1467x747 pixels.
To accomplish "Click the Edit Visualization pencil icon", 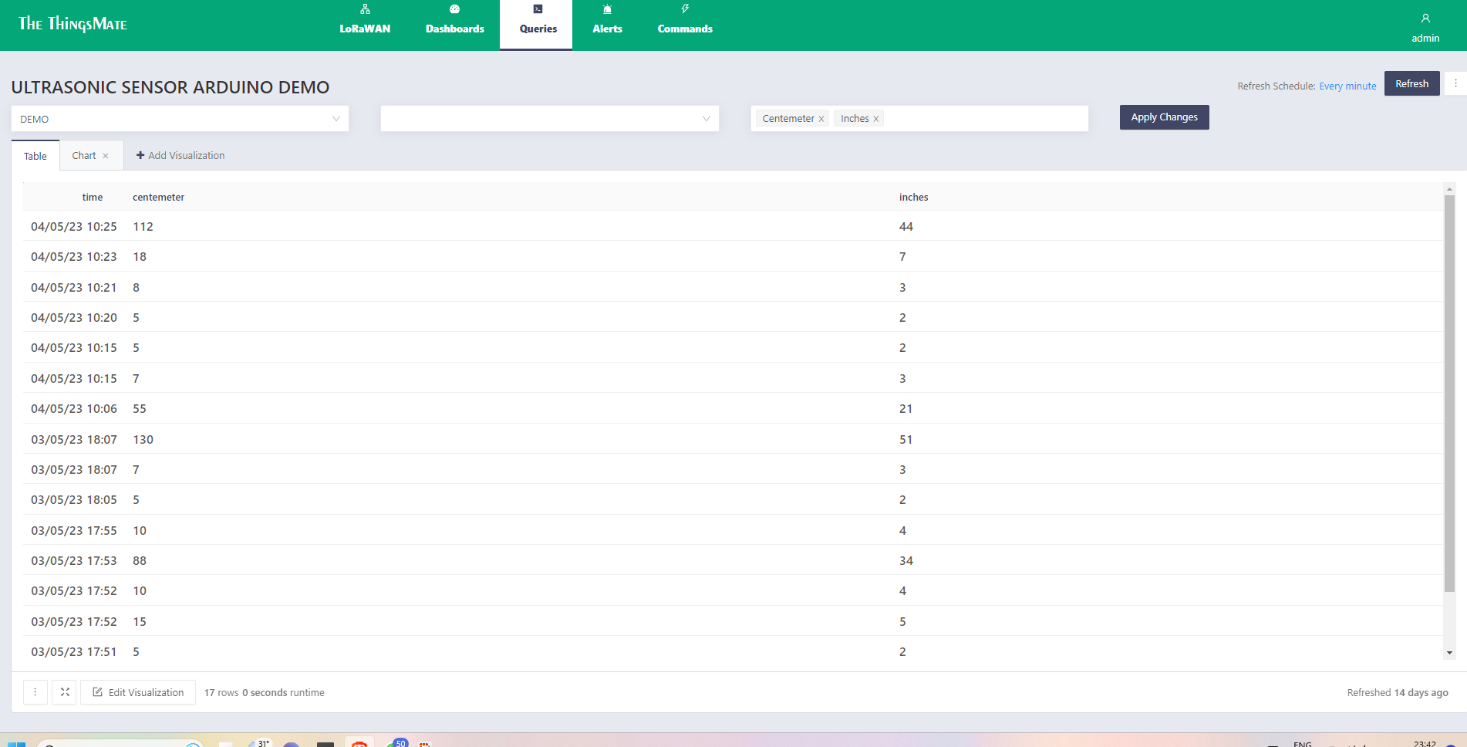I will point(98,692).
